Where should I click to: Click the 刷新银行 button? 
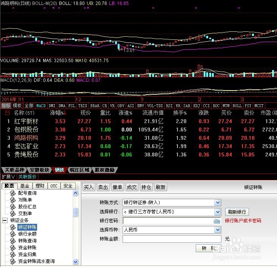(237, 212)
